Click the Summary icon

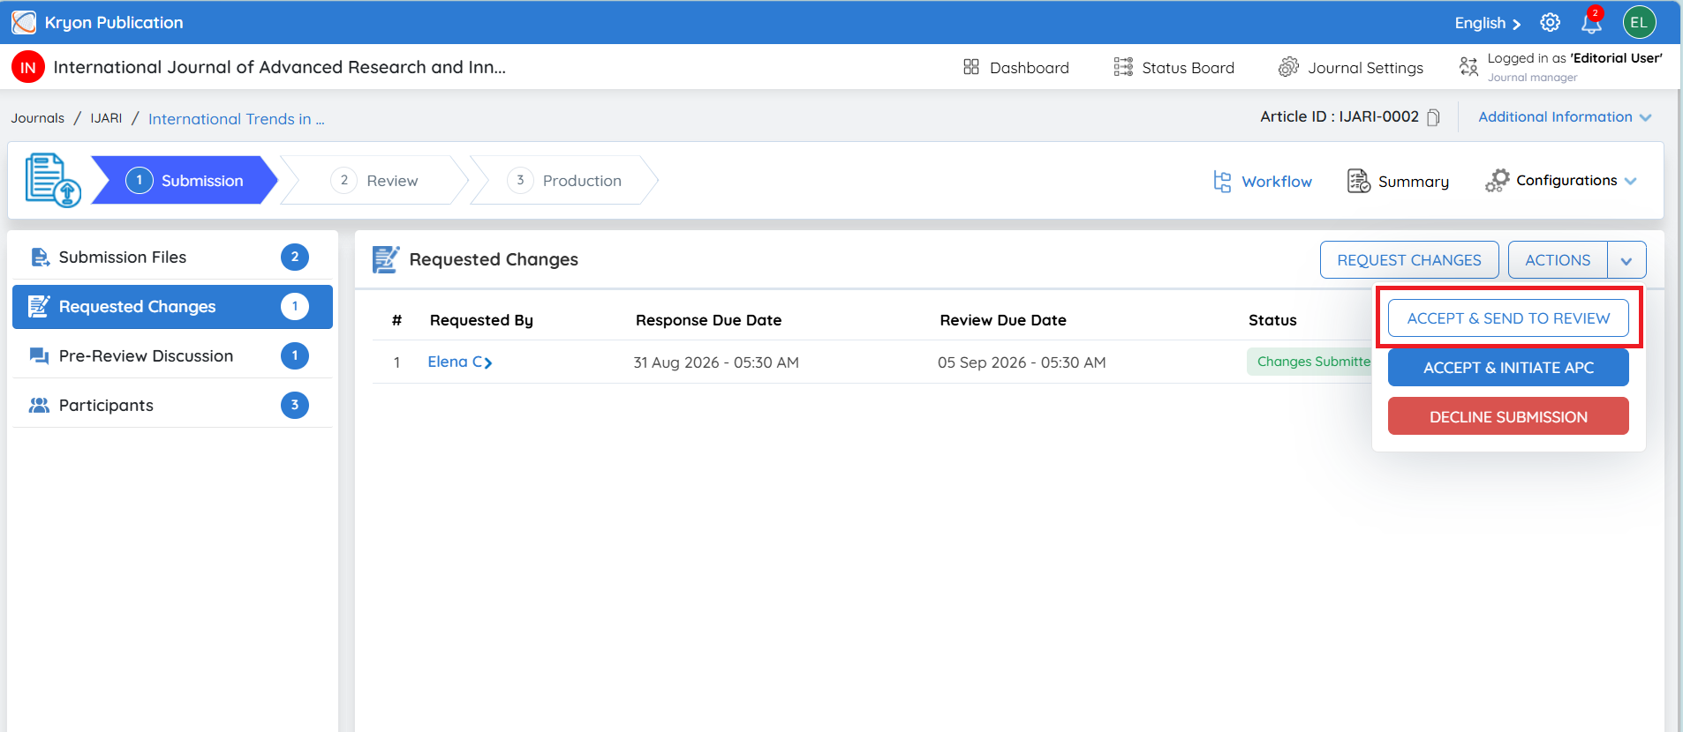1359,181
